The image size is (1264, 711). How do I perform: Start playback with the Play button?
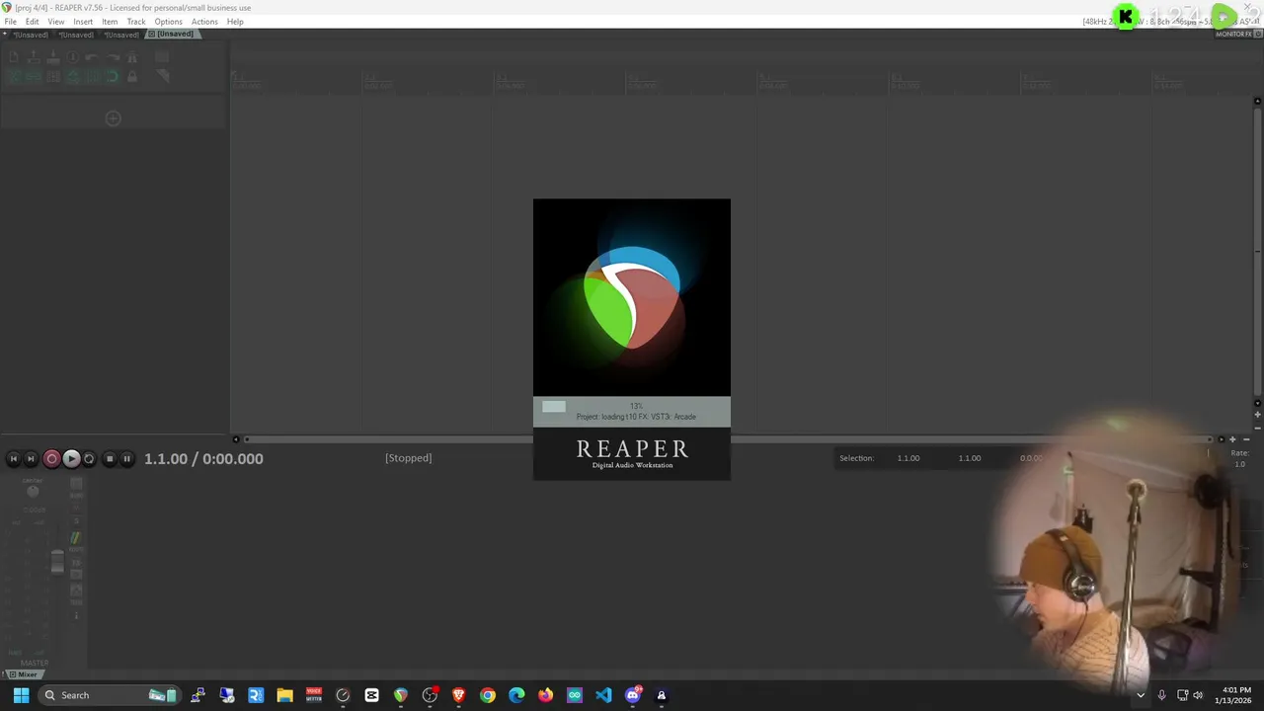pyautogui.click(x=71, y=458)
